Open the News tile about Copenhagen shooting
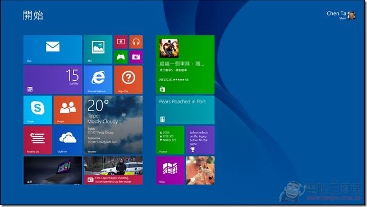Image resolution: width=367 pixels, height=207 pixels. coord(113,171)
